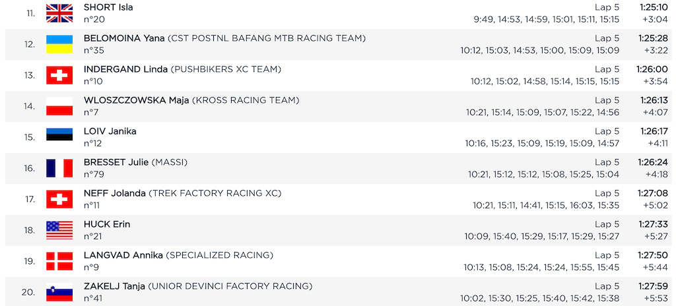Click the Polish flag beside WLOSZCZOWSKA Maja
The width and height of the screenshot is (676, 306).
tap(59, 106)
